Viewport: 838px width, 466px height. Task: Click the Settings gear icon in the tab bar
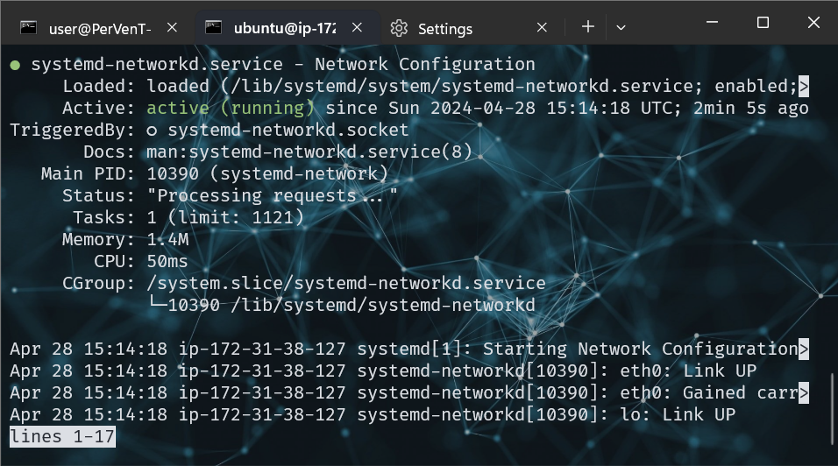click(399, 28)
